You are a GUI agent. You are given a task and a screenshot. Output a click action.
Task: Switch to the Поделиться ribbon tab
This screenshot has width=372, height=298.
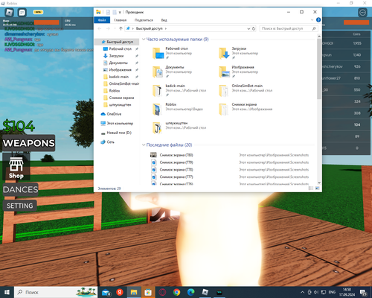point(144,20)
